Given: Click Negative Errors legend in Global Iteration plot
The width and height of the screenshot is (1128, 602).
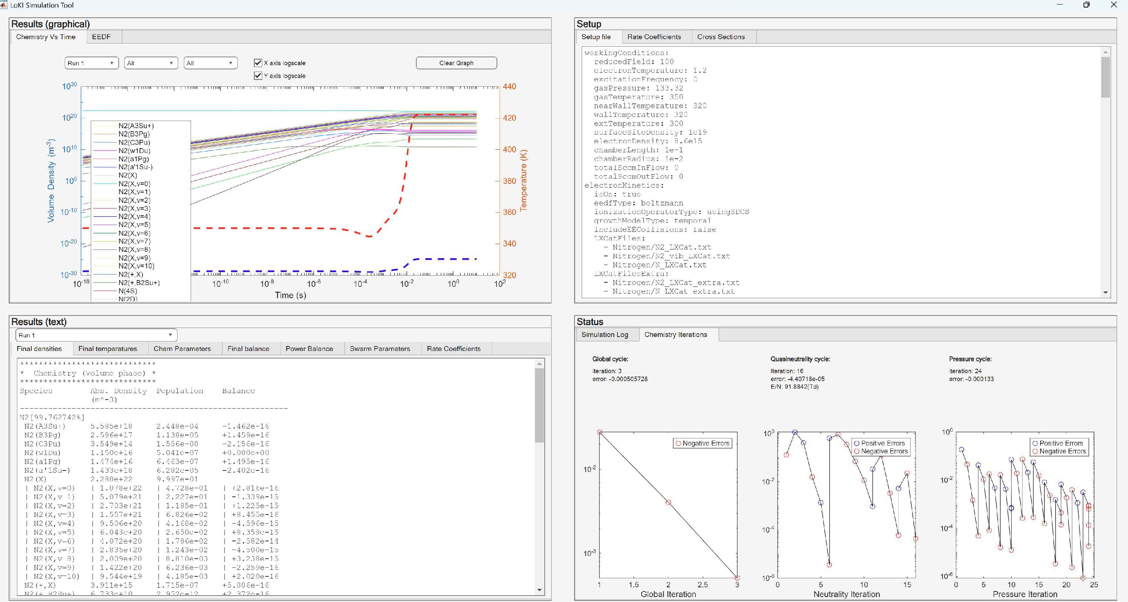Looking at the screenshot, I should pos(702,443).
